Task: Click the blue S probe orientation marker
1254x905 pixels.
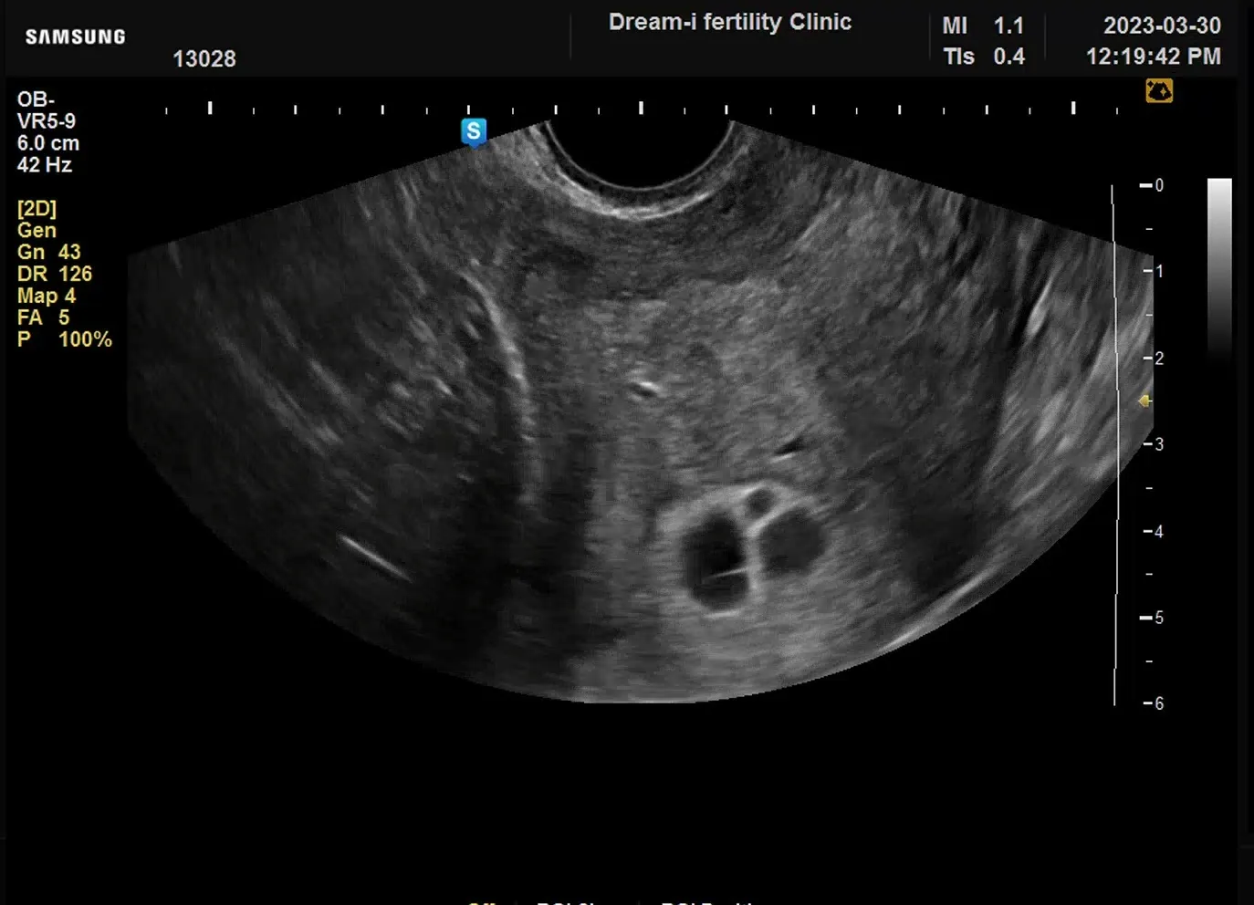Action: pos(474,132)
